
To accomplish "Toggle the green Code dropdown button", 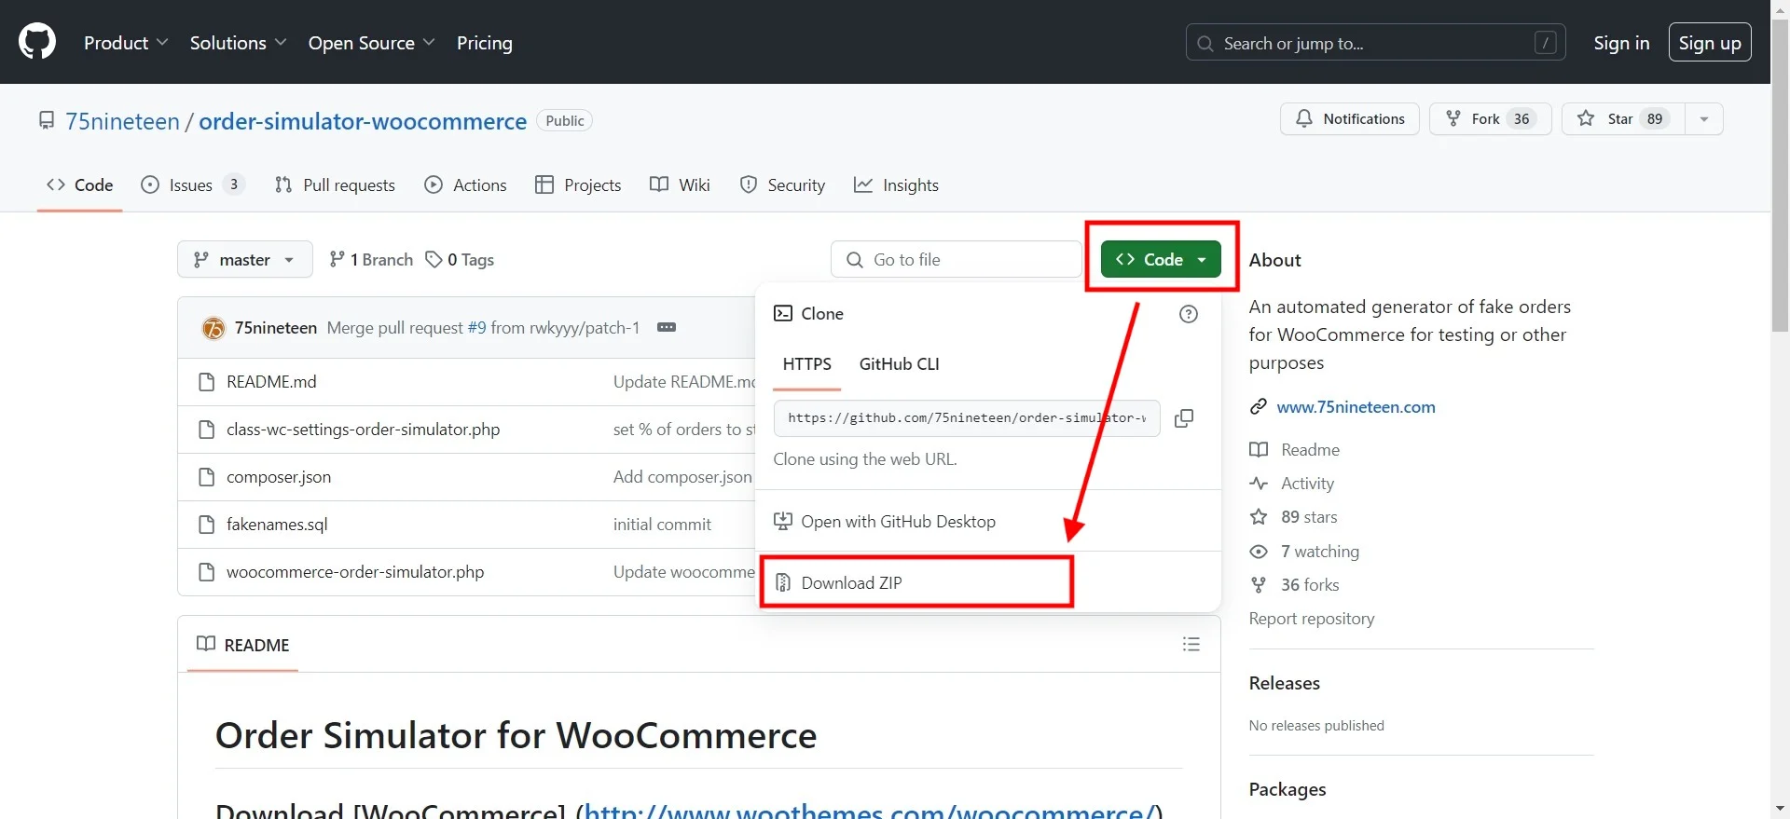I will pos(1161,259).
